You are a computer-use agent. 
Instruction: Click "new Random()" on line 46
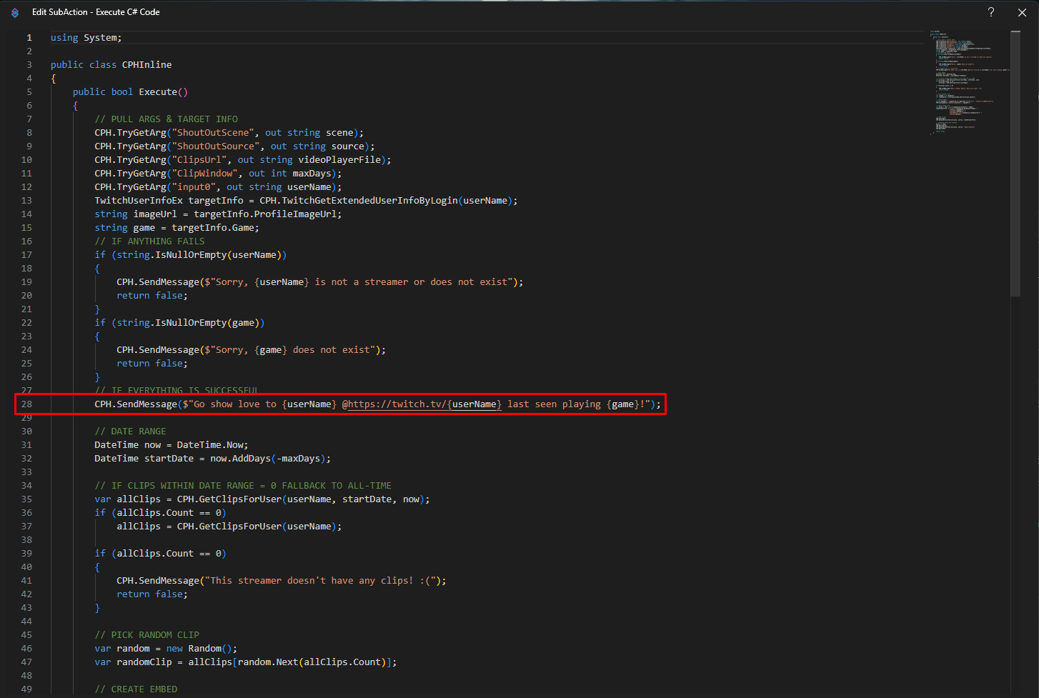click(x=201, y=649)
